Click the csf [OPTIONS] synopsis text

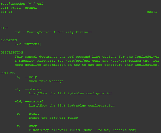(x=28, y=44)
